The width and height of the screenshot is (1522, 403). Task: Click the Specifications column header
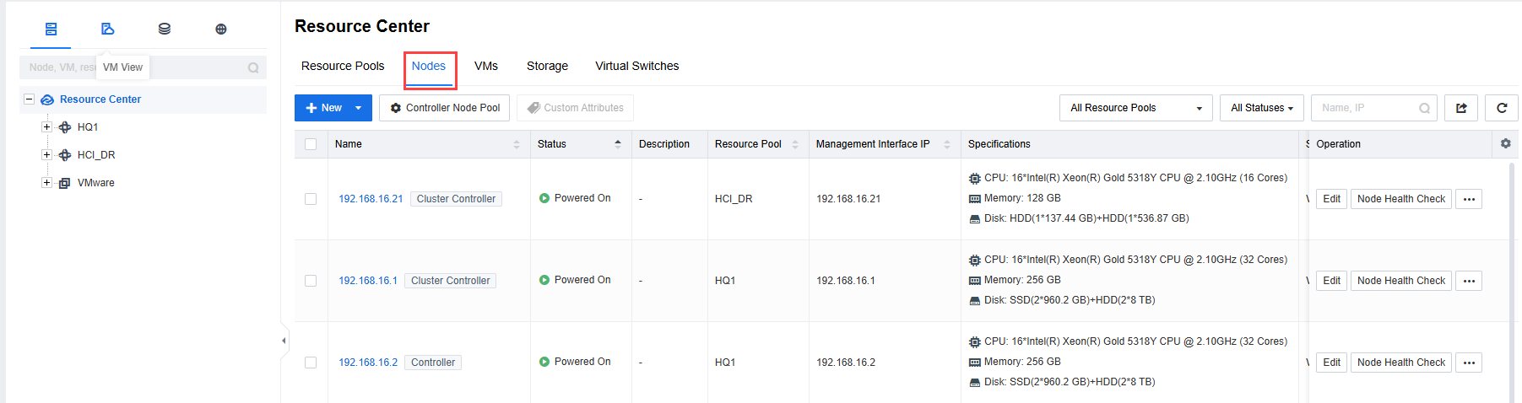click(999, 144)
